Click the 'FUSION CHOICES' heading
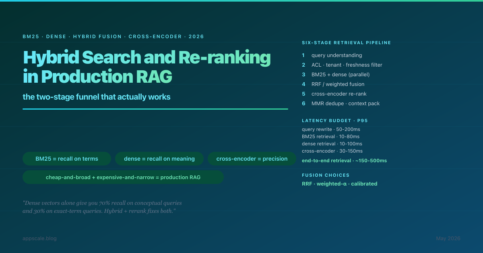 [x=326, y=175]
